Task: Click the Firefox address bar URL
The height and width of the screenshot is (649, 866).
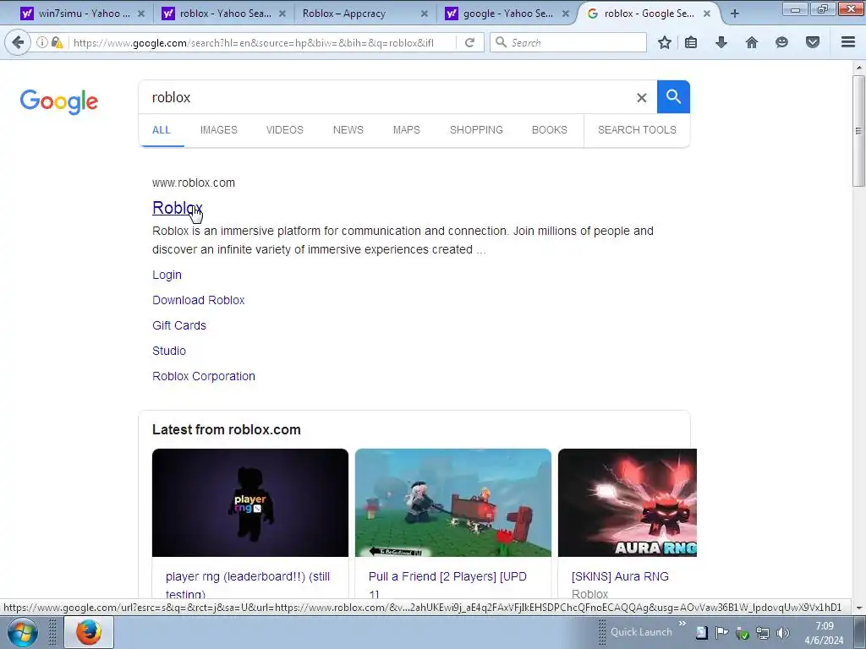Action: 254,42
